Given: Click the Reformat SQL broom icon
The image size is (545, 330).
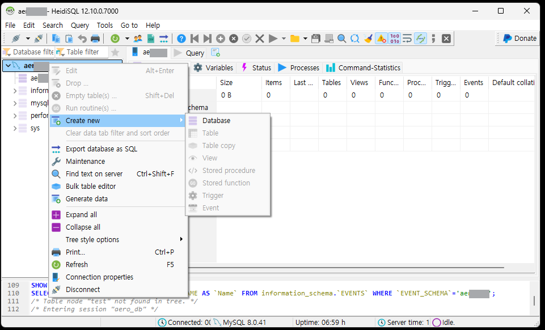Looking at the screenshot, I should [368, 39].
